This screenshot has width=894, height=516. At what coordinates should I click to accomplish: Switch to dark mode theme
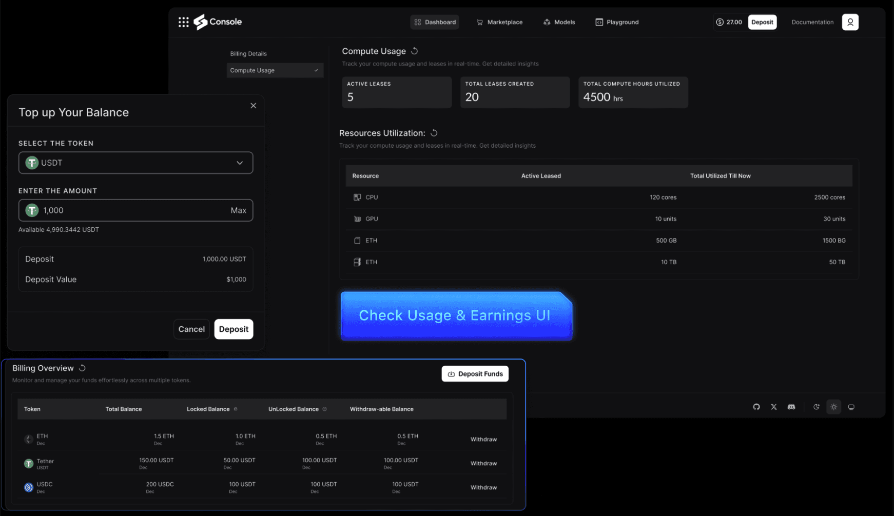(x=816, y=407)
